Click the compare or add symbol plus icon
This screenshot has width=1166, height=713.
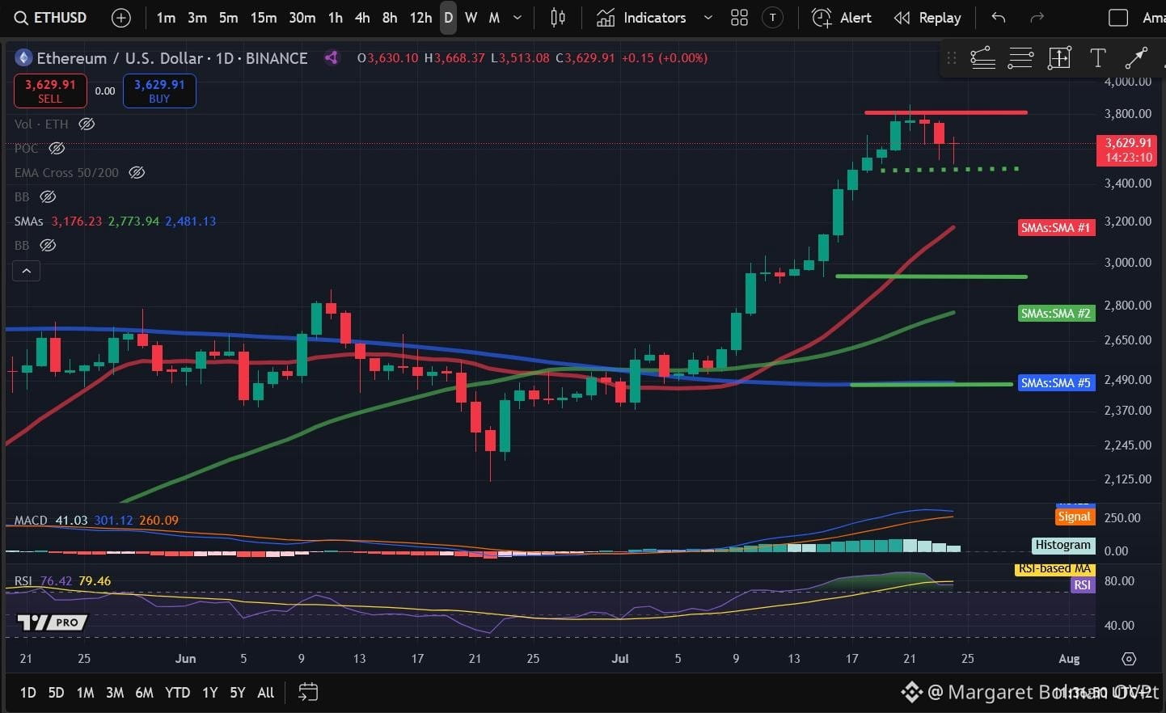120,18
